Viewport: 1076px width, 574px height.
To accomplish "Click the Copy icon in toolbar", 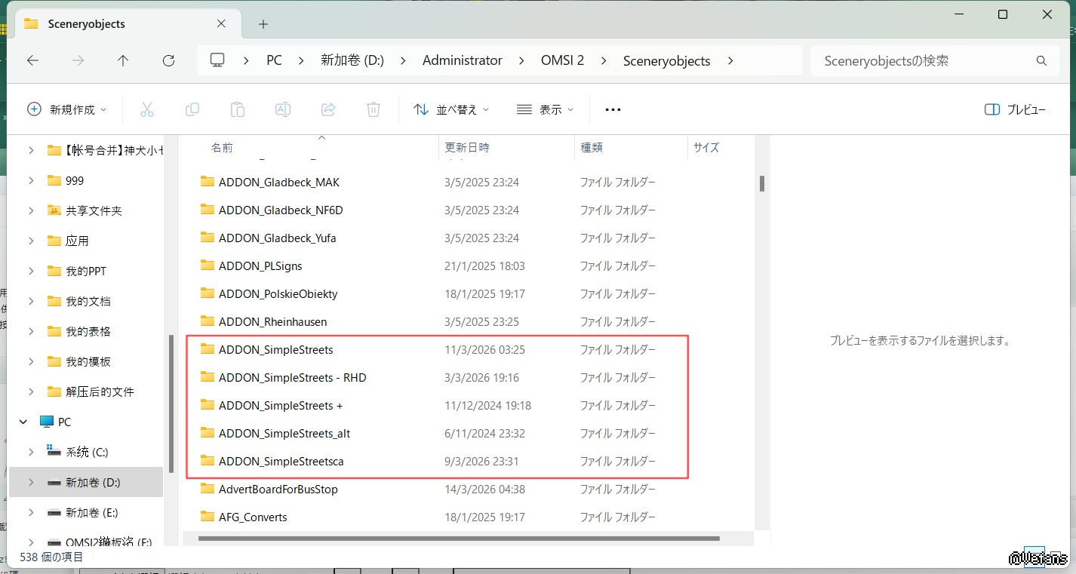I will coord(192,109).
